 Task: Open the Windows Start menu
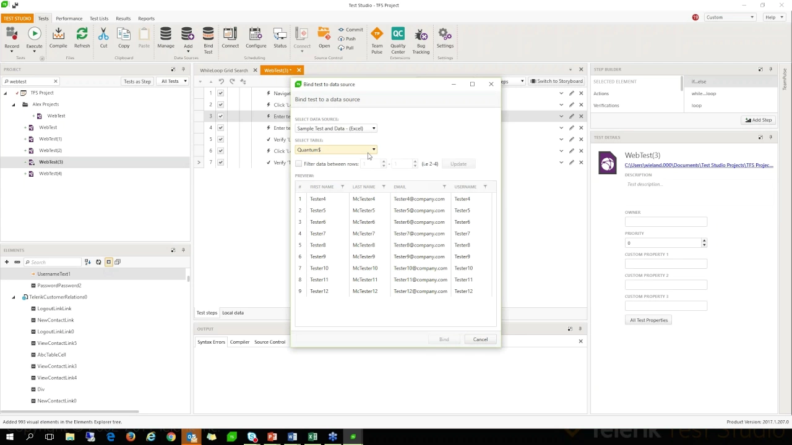pos(9,437)
